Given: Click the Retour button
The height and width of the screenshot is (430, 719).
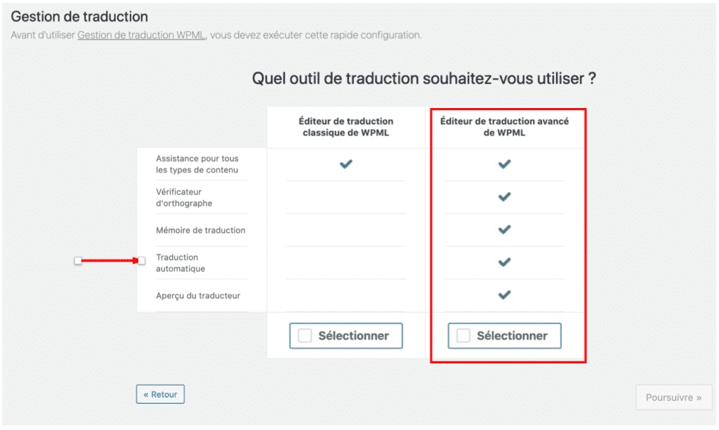Looking at the screenshot, I should point(160,394).
